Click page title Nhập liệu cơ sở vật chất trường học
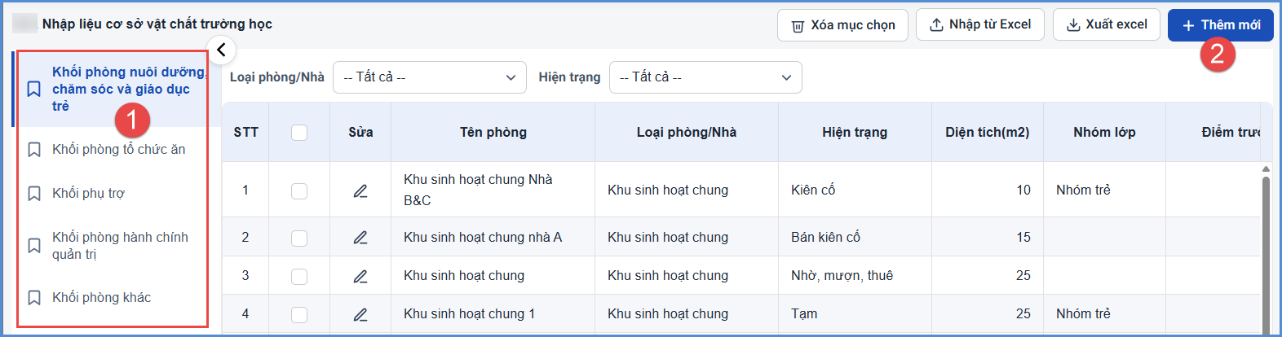The height and width of the screenshot is (337, 1282). point(157,24)
